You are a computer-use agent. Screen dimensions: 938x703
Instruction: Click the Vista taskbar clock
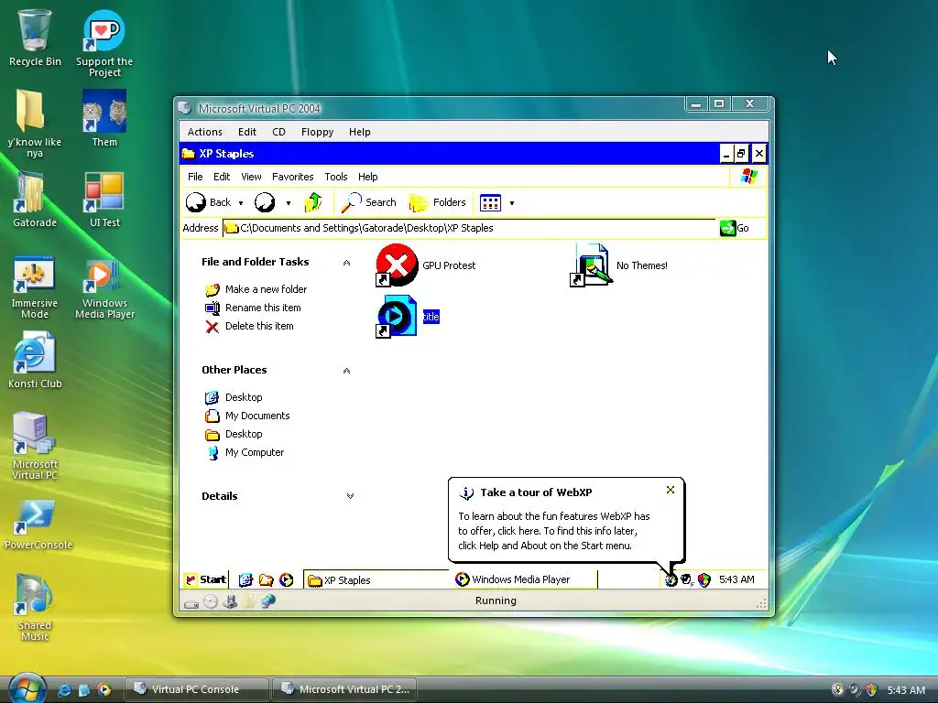coord(906,690)
